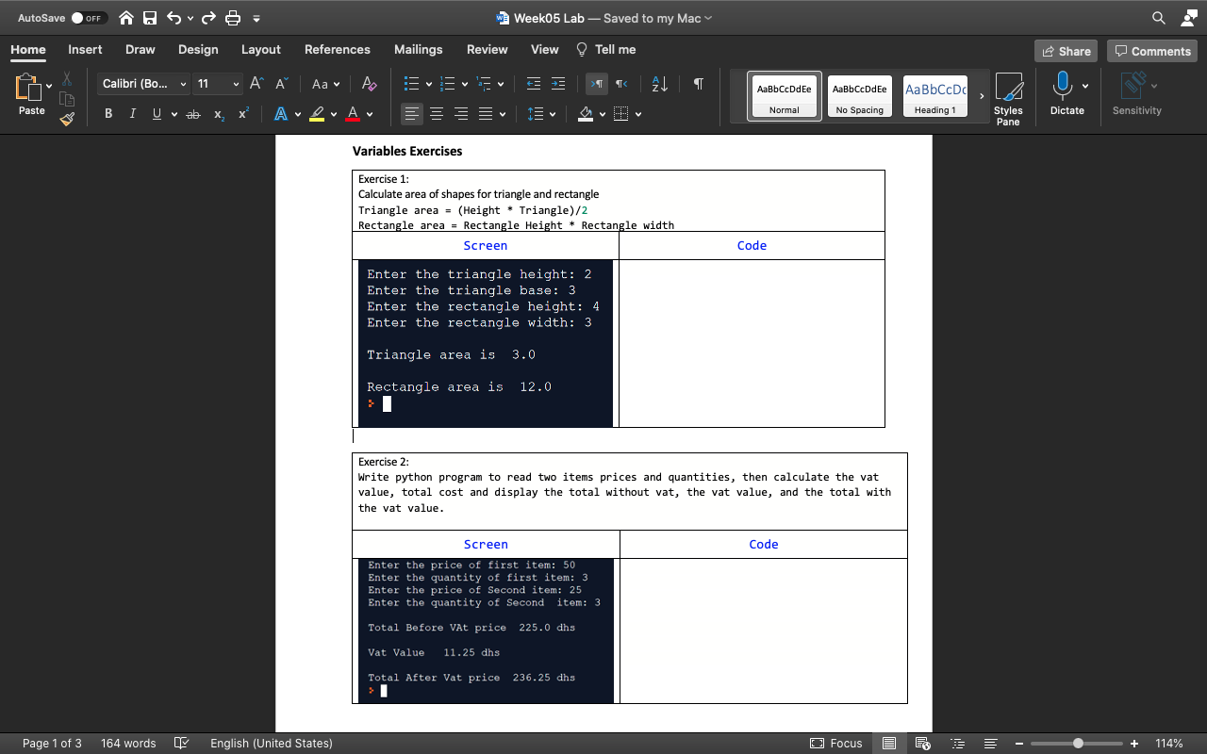
Task: Open the Styles Pane
Action: coord(1008,99)
